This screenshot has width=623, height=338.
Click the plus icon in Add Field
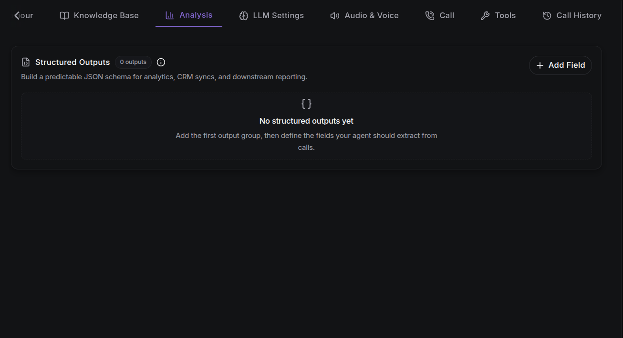click(x=540, y=65)
